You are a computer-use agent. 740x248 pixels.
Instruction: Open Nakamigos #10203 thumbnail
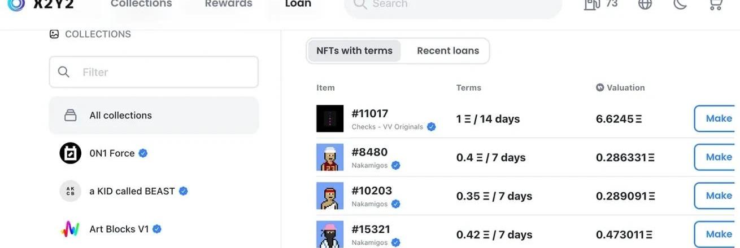coord(330,196)
